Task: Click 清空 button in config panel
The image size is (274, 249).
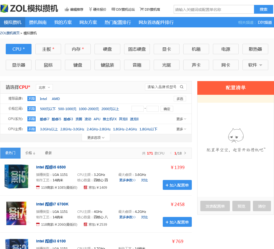Action: (x=262, y=206)
